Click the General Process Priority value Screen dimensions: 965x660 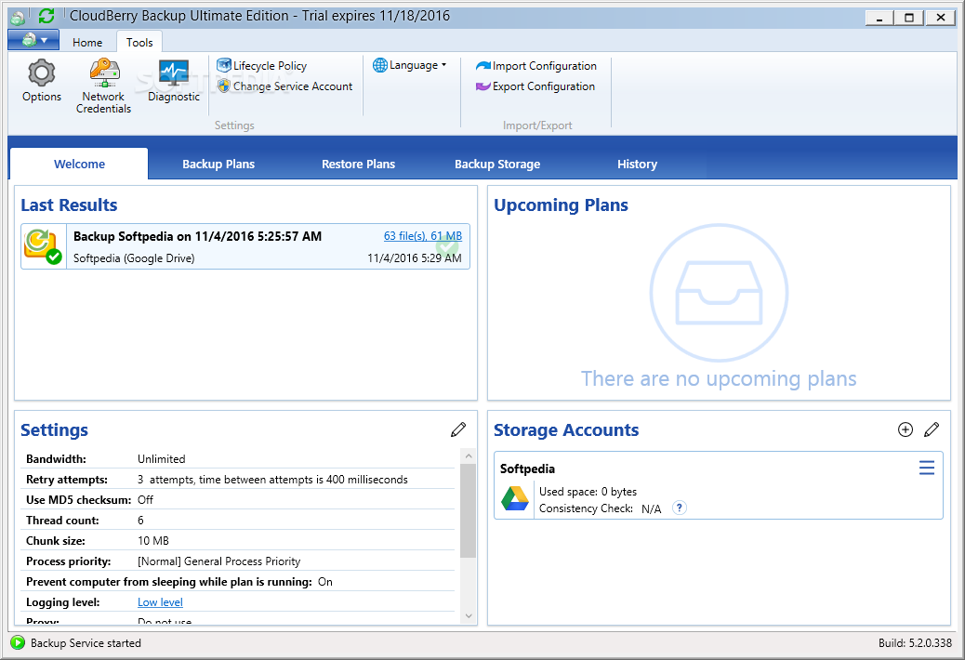point(219,561)
